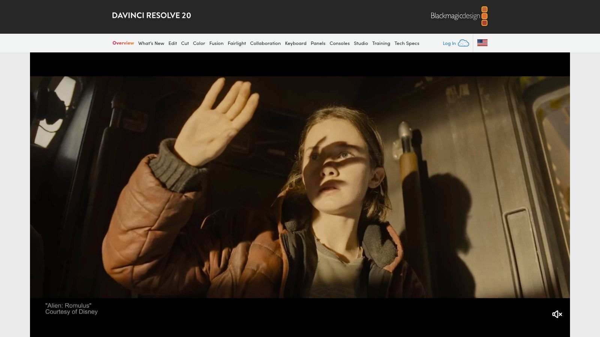Viewport: 600px width, 337px height.
Task: Click the Blackmagicdesign logo
Action: (x=454, y=16)
